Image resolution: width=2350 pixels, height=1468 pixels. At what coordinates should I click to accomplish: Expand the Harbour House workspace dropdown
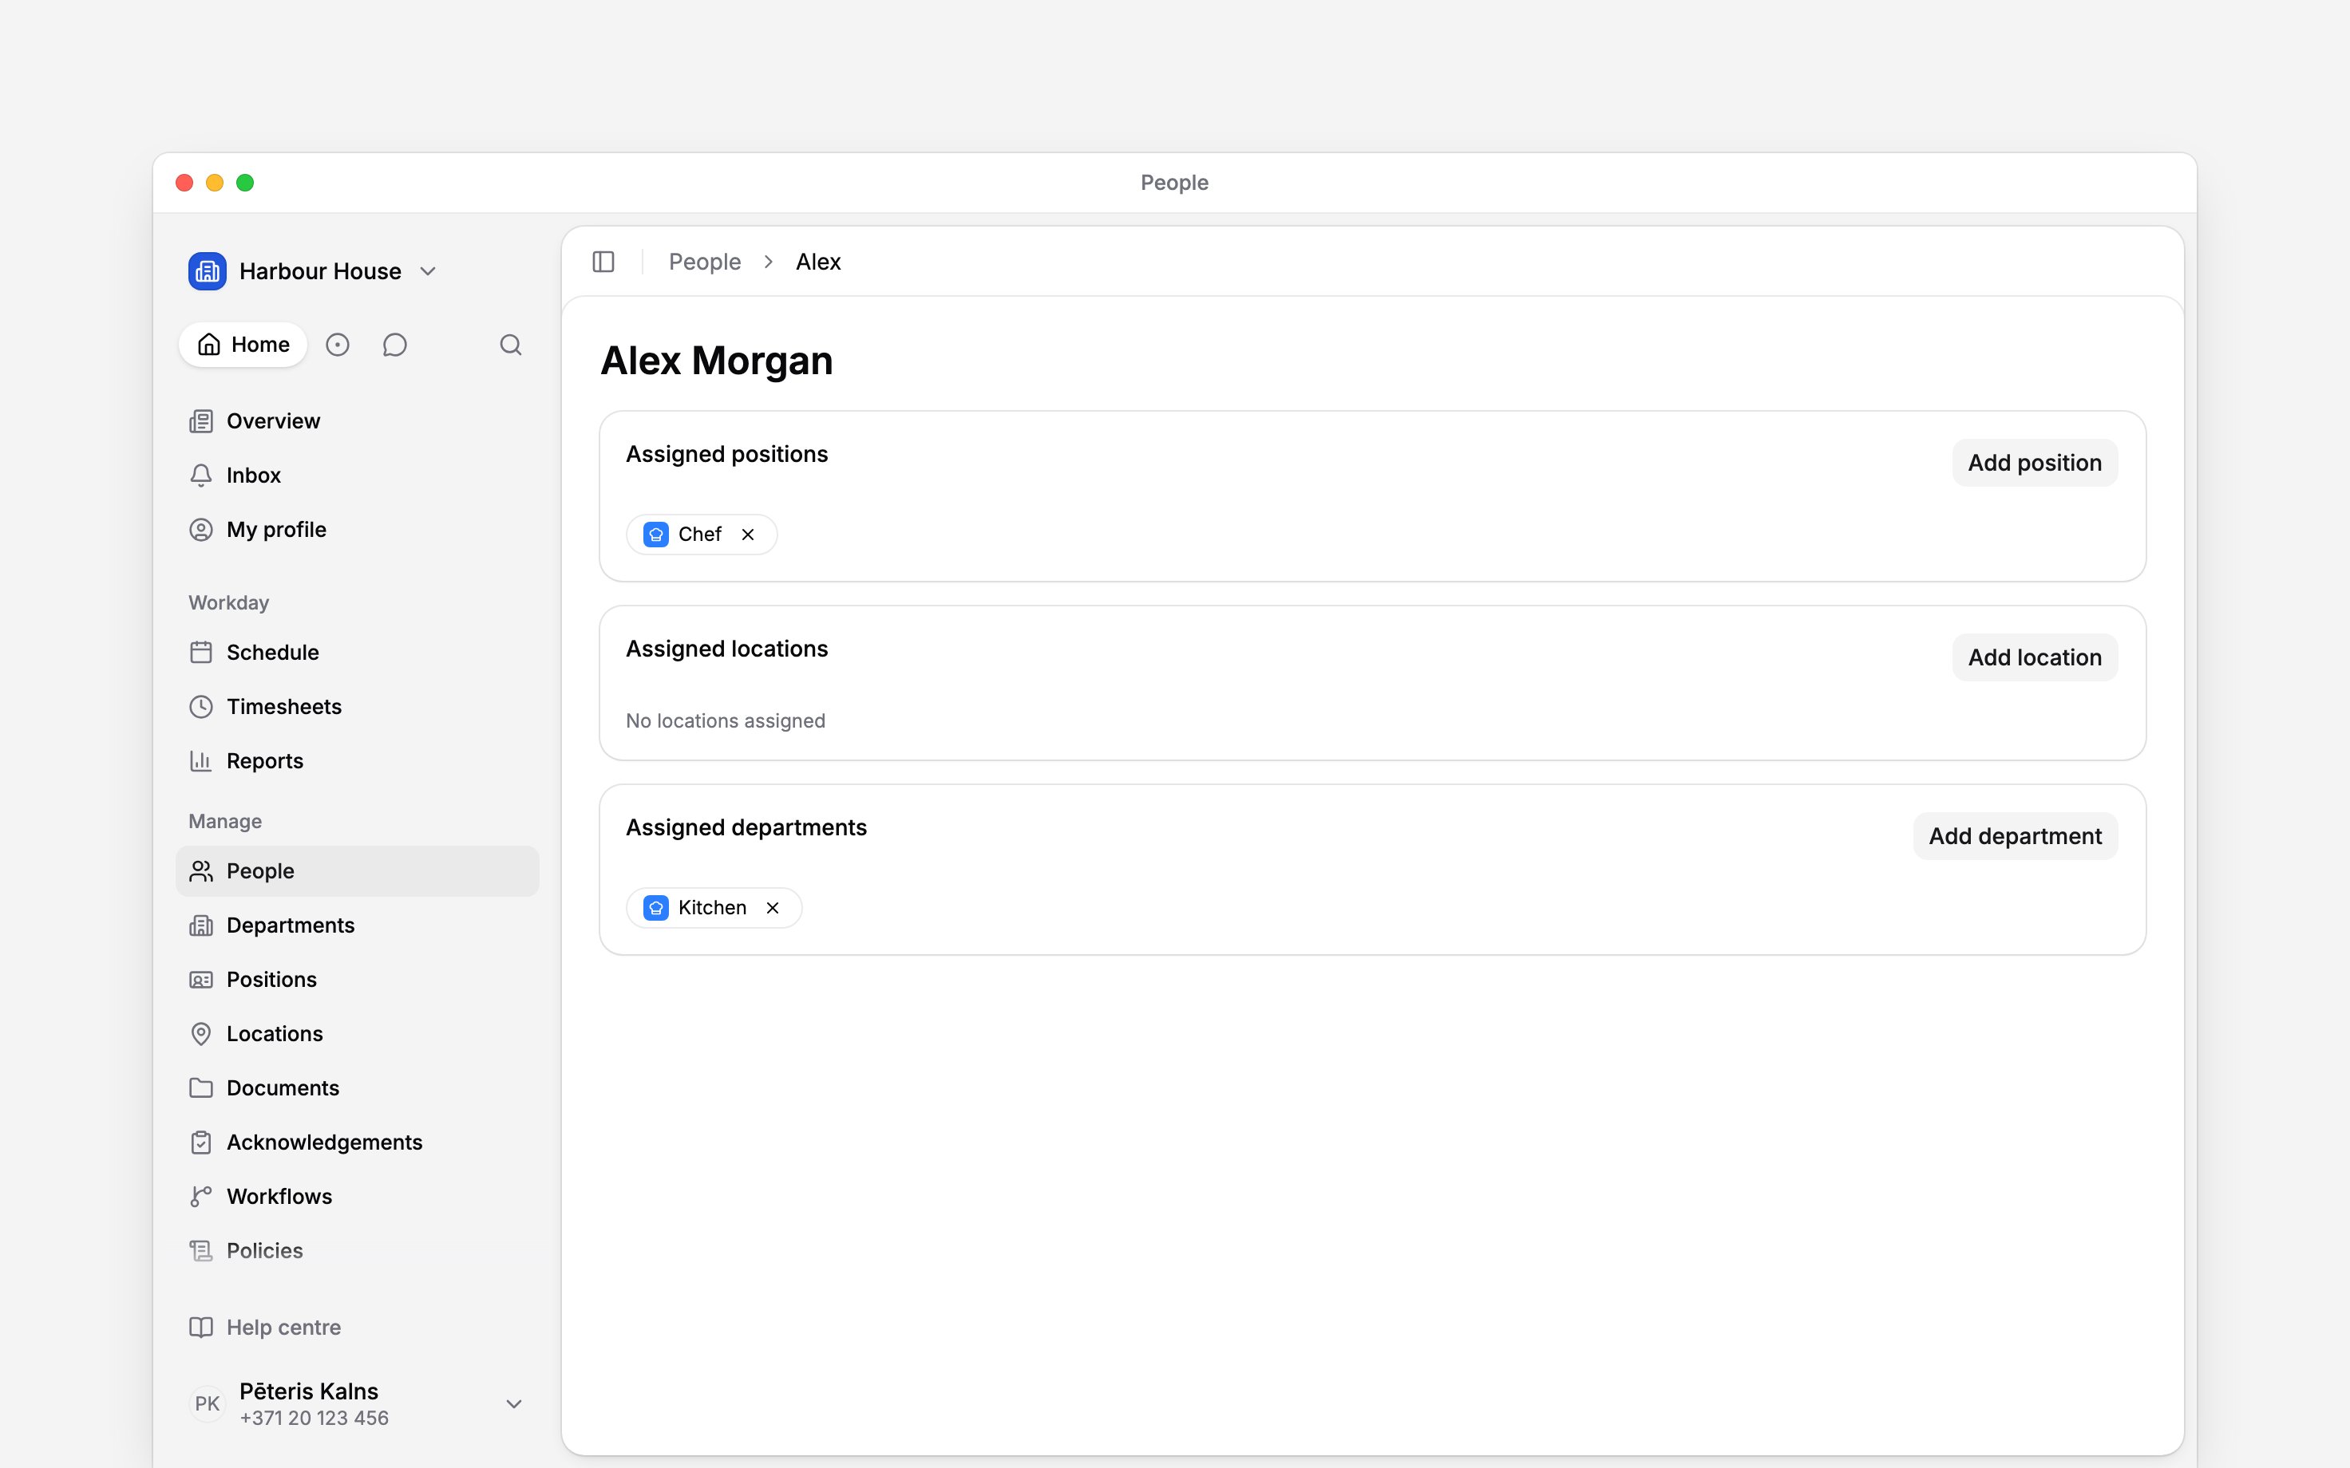pyautogui.click(x=428, y=271)
